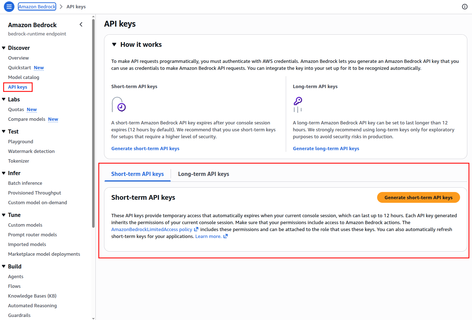Follow the Generate short-term API keys link
The height and width of the screenshot is (320, 472).
[x=145, y=149]
